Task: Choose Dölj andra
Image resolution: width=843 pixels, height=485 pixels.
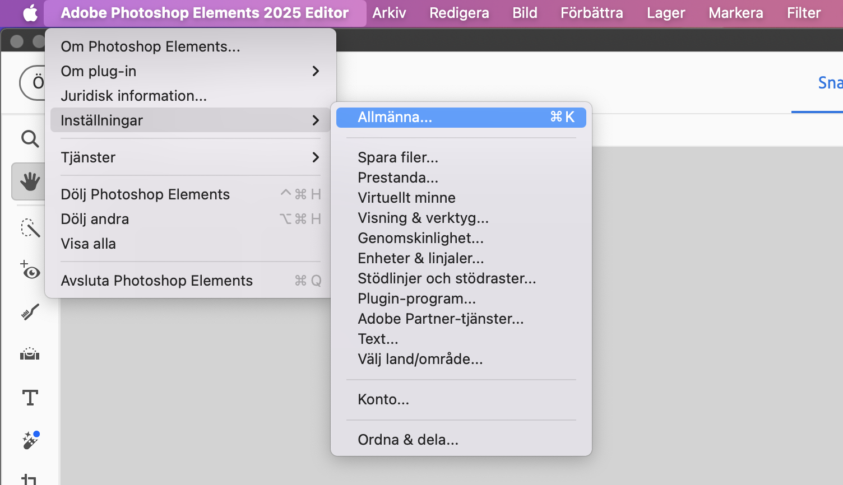Action: (x=190, y=219)
